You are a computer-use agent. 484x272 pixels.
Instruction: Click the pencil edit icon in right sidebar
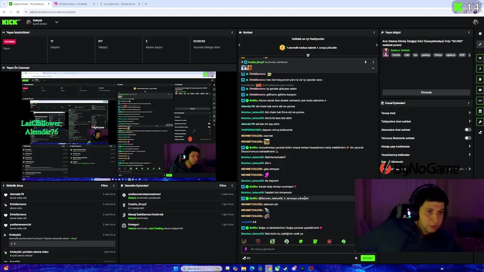(x=480, y=44)
